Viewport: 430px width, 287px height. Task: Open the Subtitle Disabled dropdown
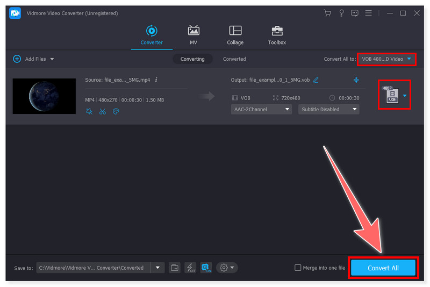coord(328,109)
